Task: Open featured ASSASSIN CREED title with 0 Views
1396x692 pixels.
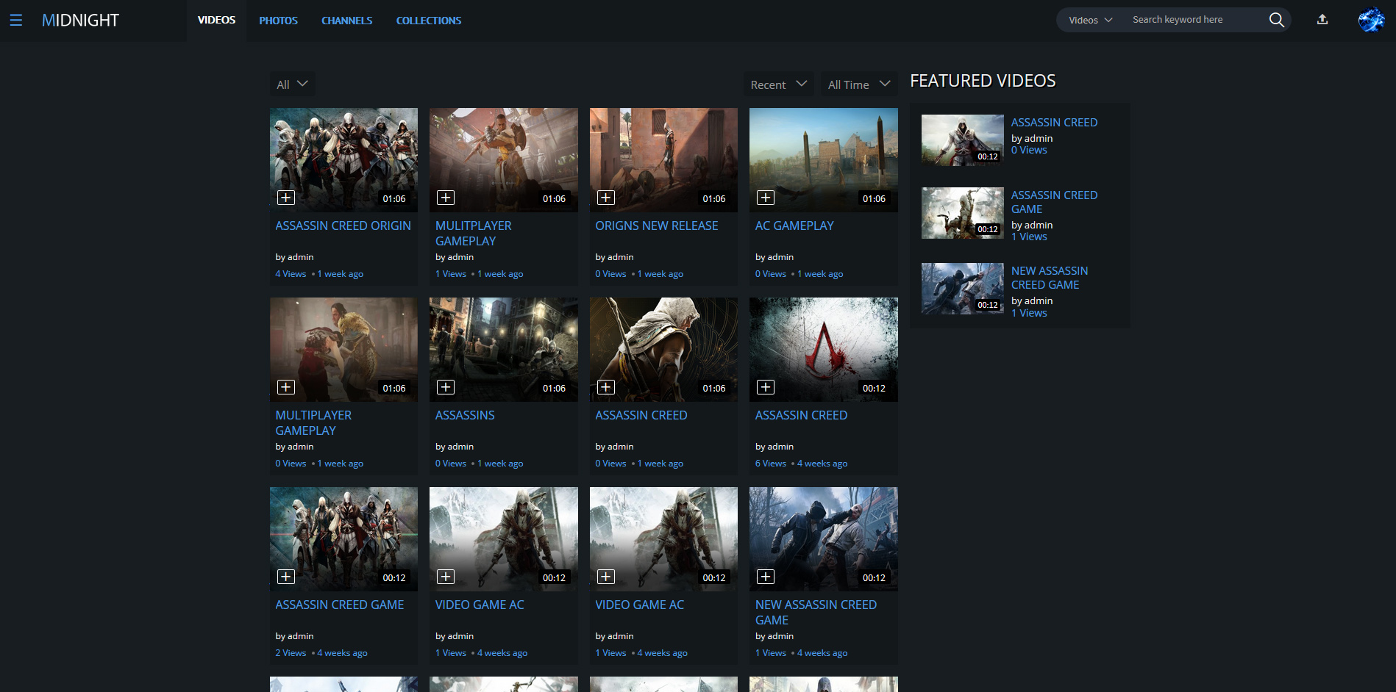Action: [x=1054, y=122]
